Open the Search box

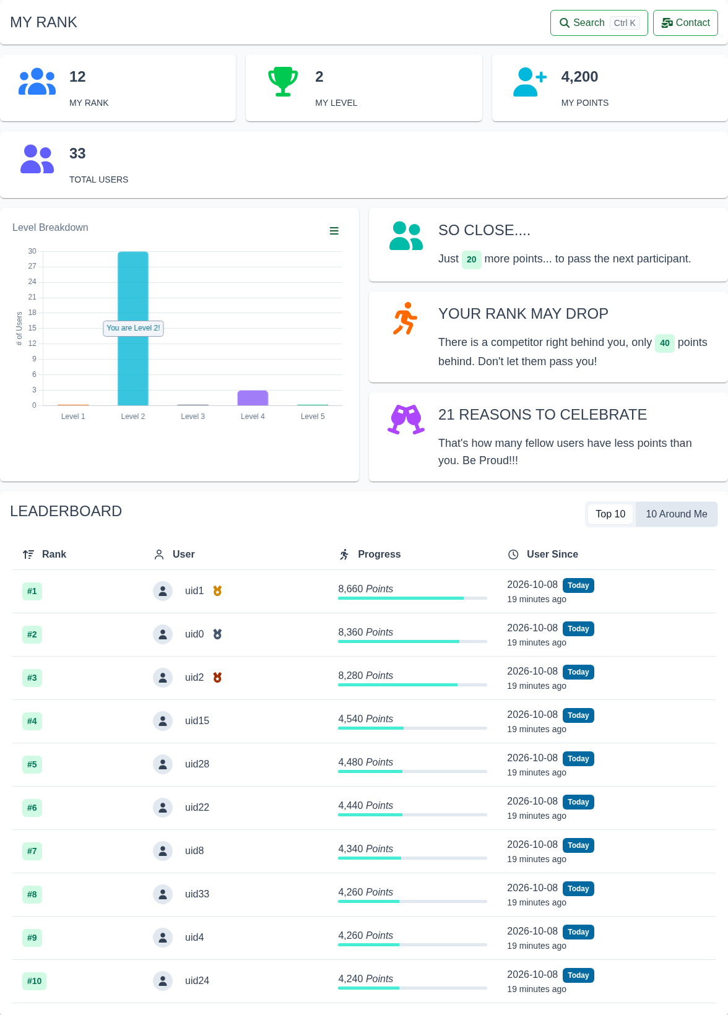tap(599, 23)
